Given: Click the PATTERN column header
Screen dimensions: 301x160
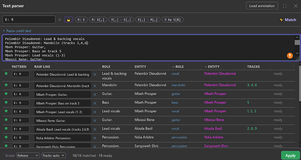Looking at the screenshot, I should 19,67.
